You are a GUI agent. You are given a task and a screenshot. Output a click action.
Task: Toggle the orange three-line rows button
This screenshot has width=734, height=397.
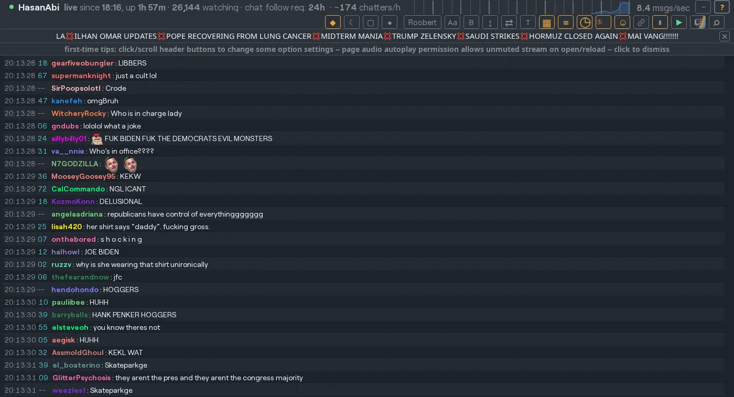566,23
